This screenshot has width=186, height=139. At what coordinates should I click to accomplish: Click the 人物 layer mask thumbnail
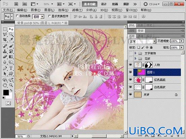click(149, 65)
